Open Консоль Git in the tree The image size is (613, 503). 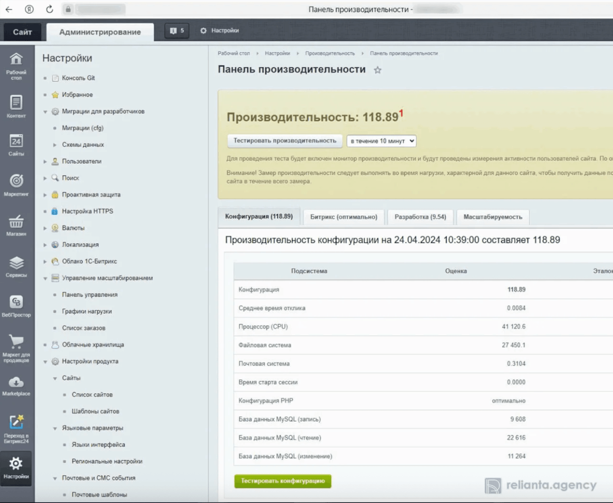(x=78, y=78)
